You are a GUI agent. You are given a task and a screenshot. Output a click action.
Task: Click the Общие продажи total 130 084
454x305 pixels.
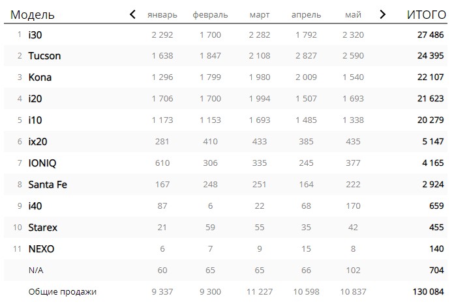pyautogui.click(x=428, y=292)
